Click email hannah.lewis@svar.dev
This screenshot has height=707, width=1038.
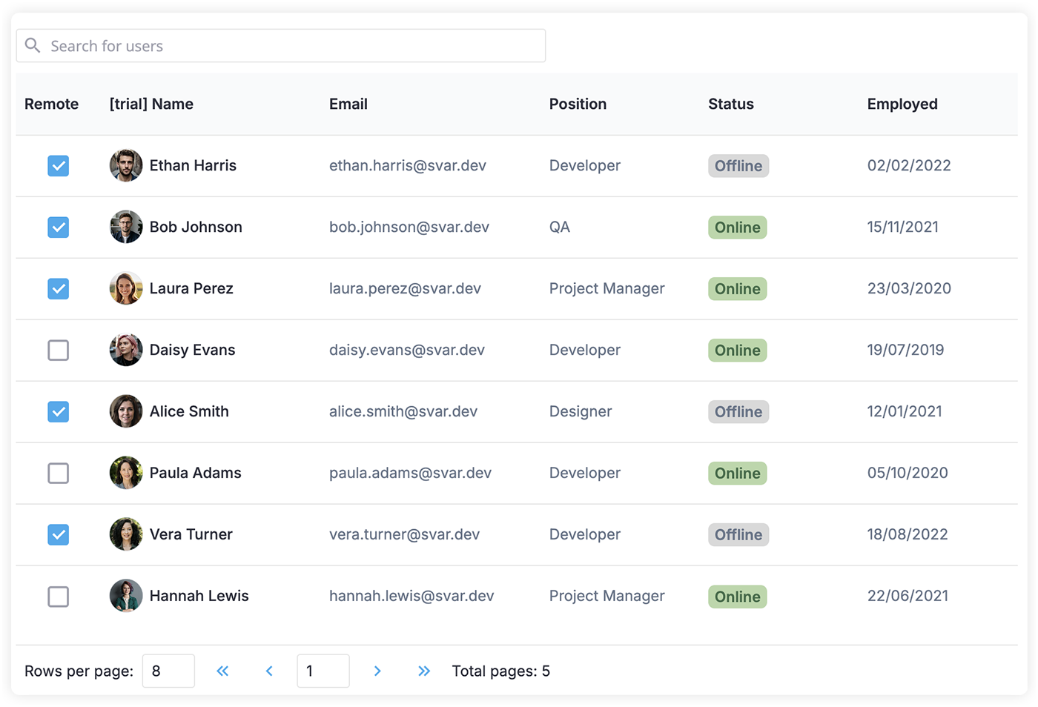coord(411,596)
